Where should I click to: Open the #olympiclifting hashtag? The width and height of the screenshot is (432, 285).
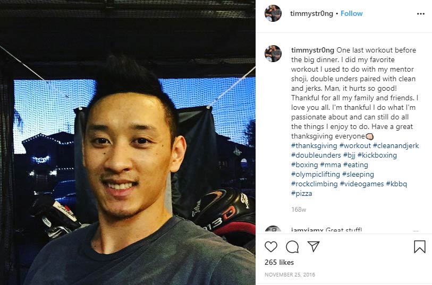click(x=316, y=175)
